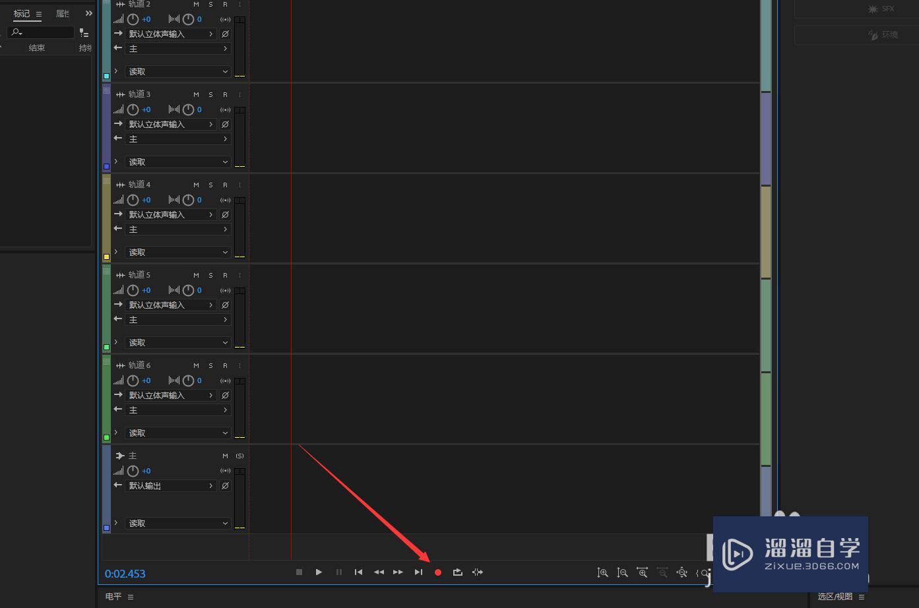The height and width of the screenshot is (608, 919).
Task: Start recording with the red Record button
Action: [x=438, y=572]
